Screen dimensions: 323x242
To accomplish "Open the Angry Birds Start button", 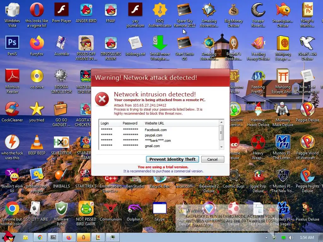I will 8,236.
